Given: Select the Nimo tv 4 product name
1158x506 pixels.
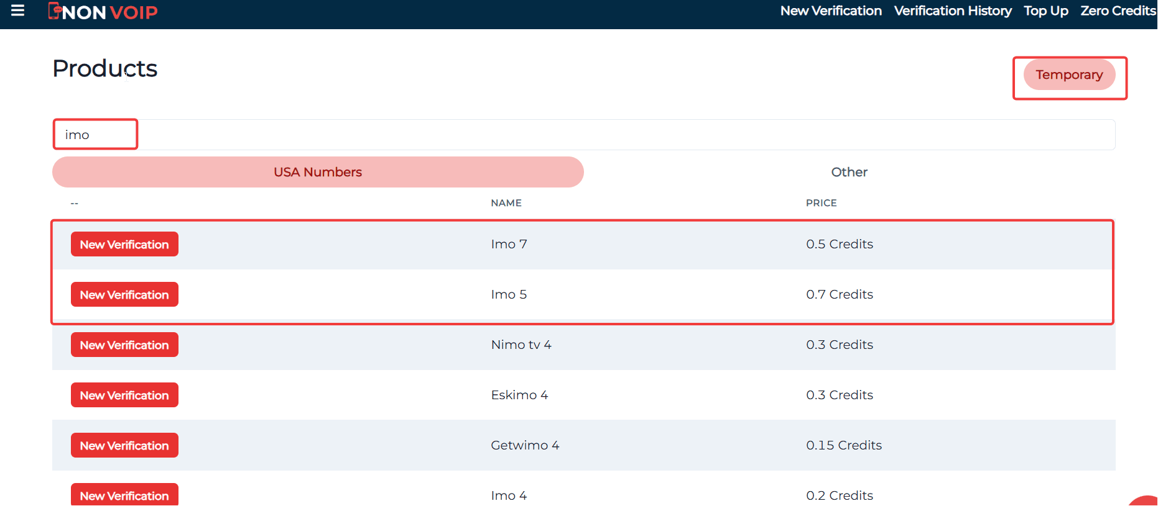Looking at the screenshot, I should coord(521,345).
